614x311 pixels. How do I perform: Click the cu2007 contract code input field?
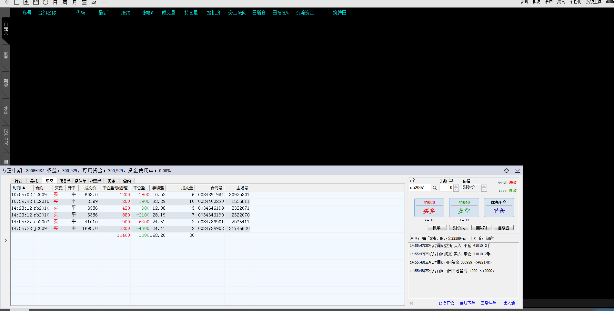420,188
